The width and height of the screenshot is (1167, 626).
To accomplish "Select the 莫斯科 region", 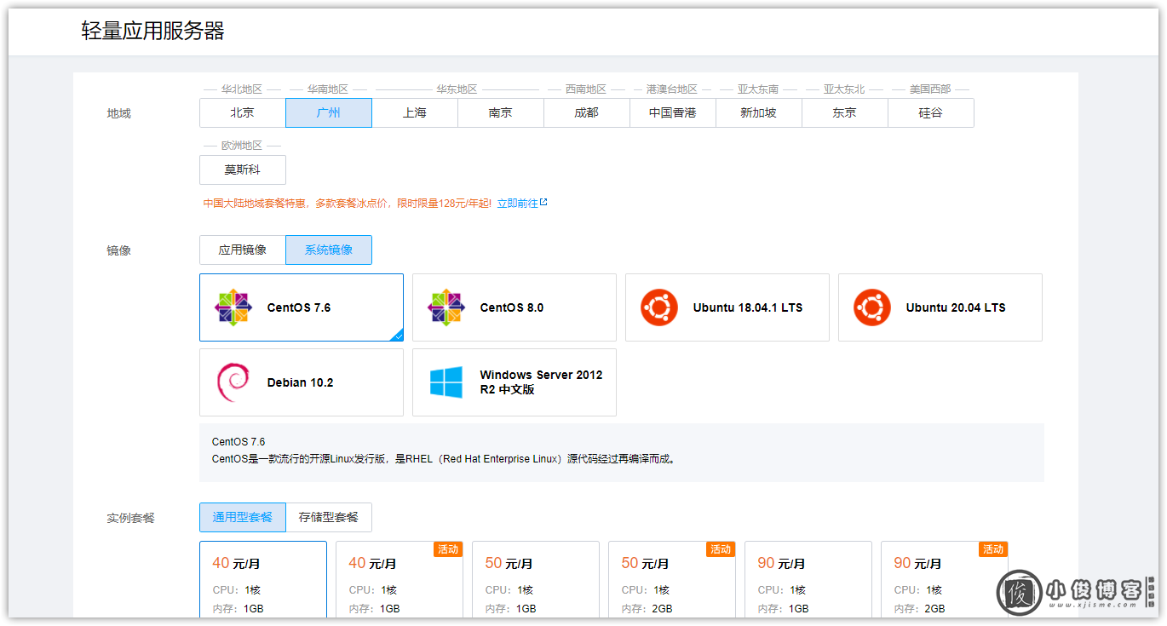I will click(243, 169).
